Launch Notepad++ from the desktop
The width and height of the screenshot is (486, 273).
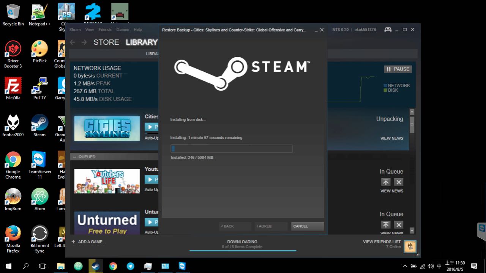pyautogui.click(x=39, y=15)
